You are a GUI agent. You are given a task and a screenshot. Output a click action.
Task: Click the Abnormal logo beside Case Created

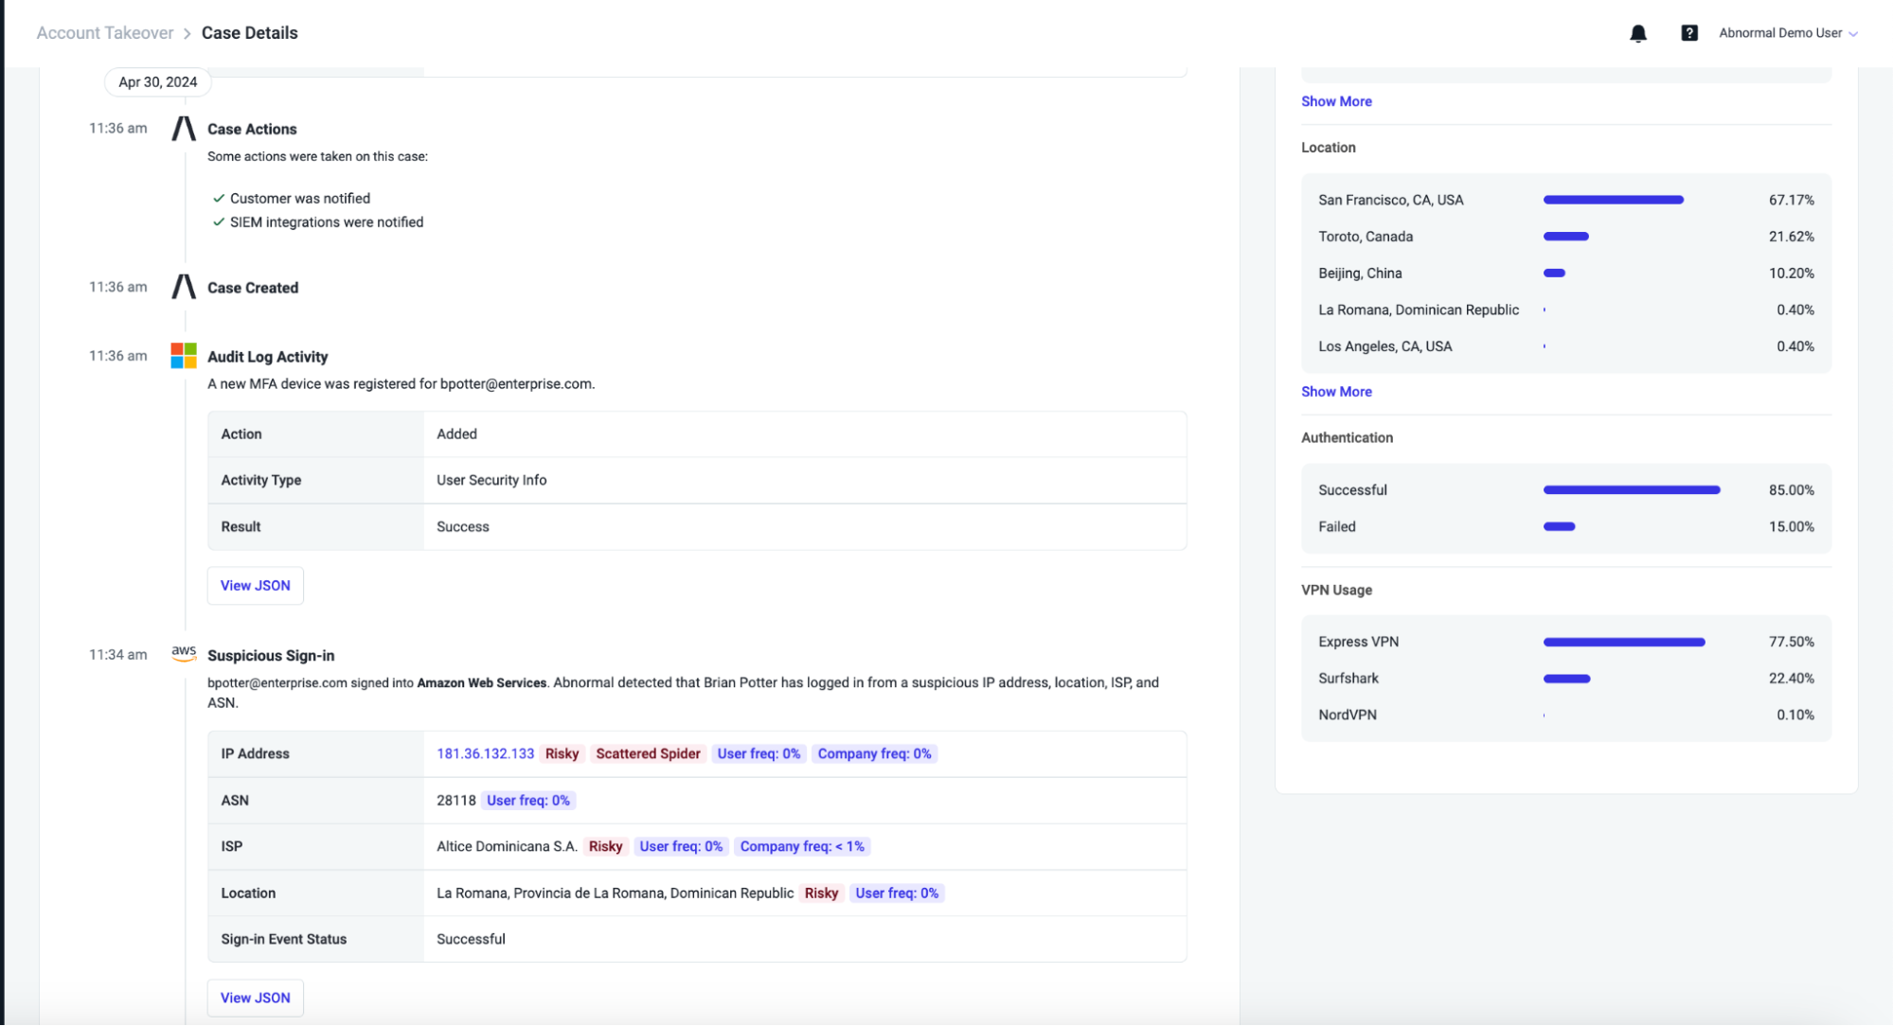point(184,287)
